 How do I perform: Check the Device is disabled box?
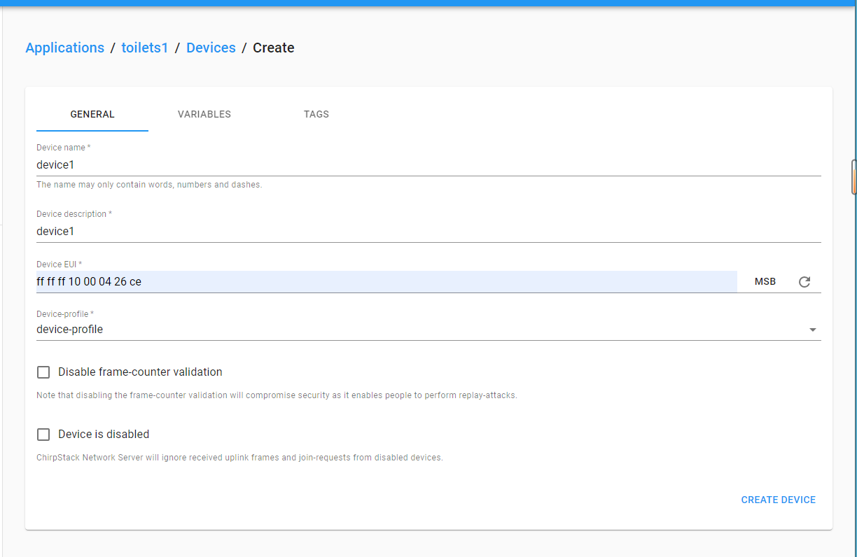pos(43,435)
